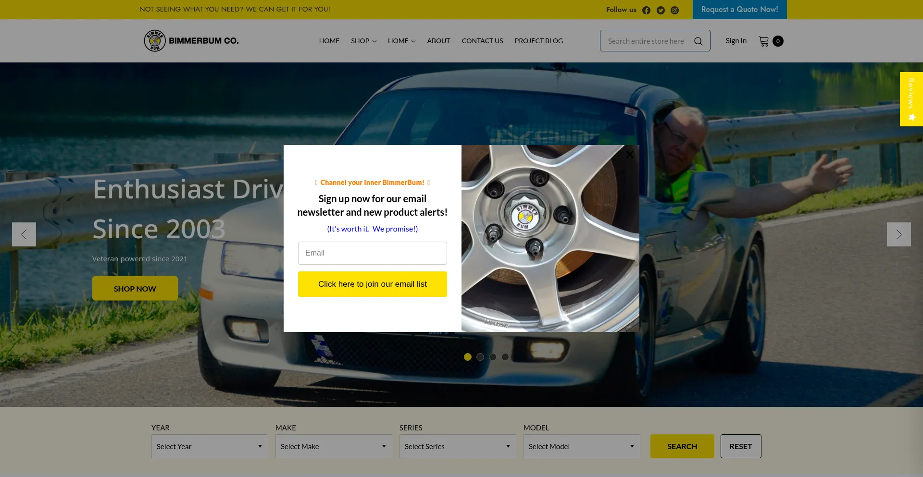Open the Select Model dropdown

[x=582, y=446]
